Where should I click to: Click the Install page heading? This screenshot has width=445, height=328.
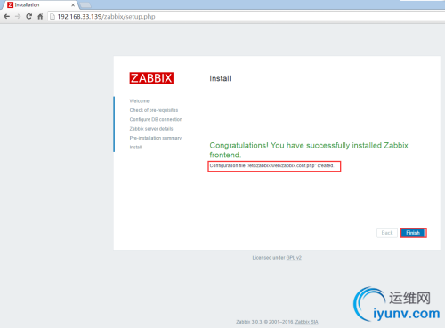pyautogui.click(x=220, y=78)
